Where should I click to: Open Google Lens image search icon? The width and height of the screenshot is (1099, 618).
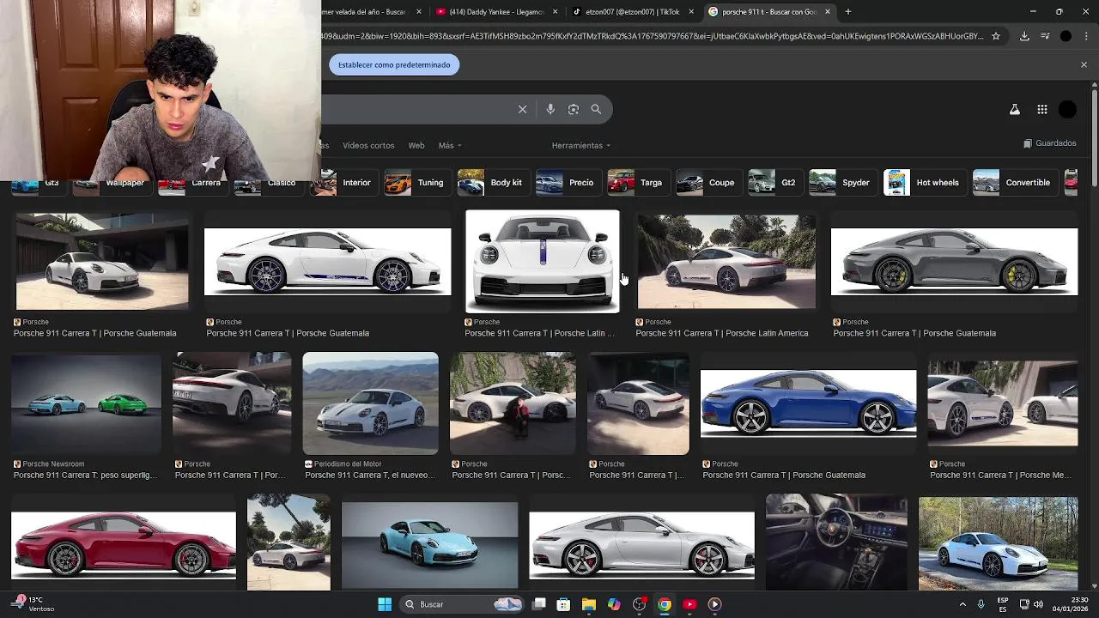click(x=574, y=109)
